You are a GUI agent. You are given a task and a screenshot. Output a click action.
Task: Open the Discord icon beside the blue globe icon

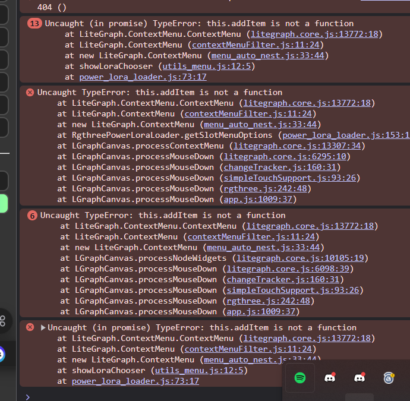point(359,377)
